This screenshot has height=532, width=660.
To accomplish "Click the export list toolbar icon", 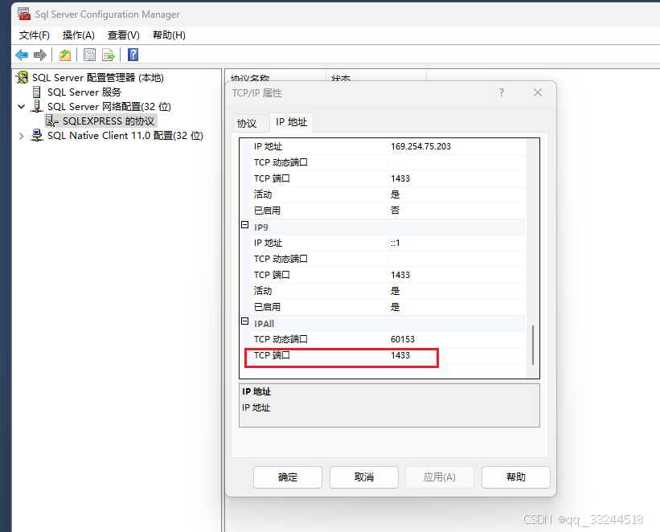I will (x=109, y=55).
